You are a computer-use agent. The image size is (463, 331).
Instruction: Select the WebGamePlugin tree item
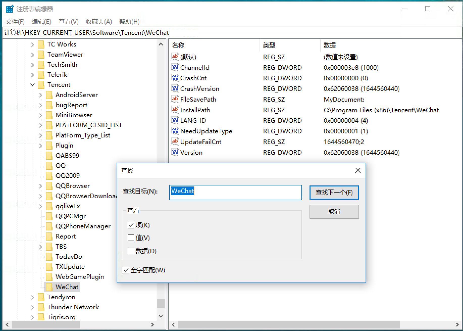[x=80, y=277]
